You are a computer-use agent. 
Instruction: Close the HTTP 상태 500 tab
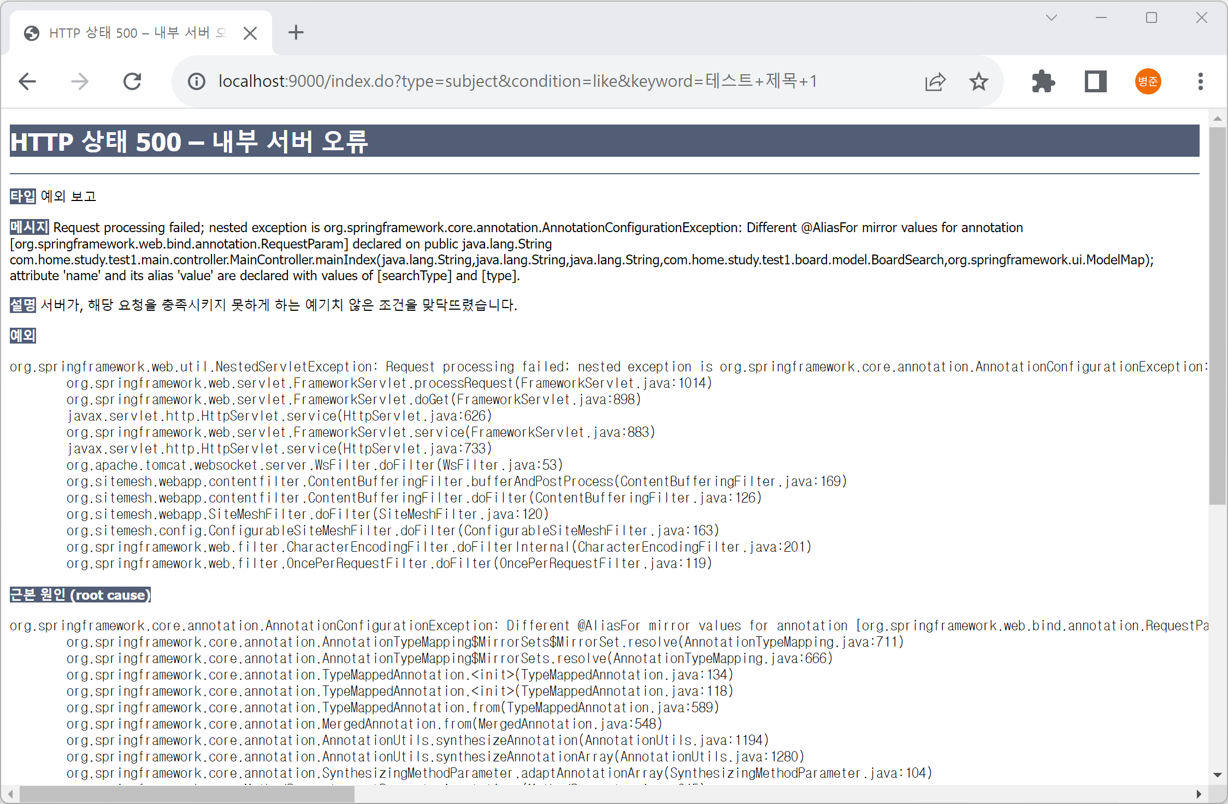250,33
